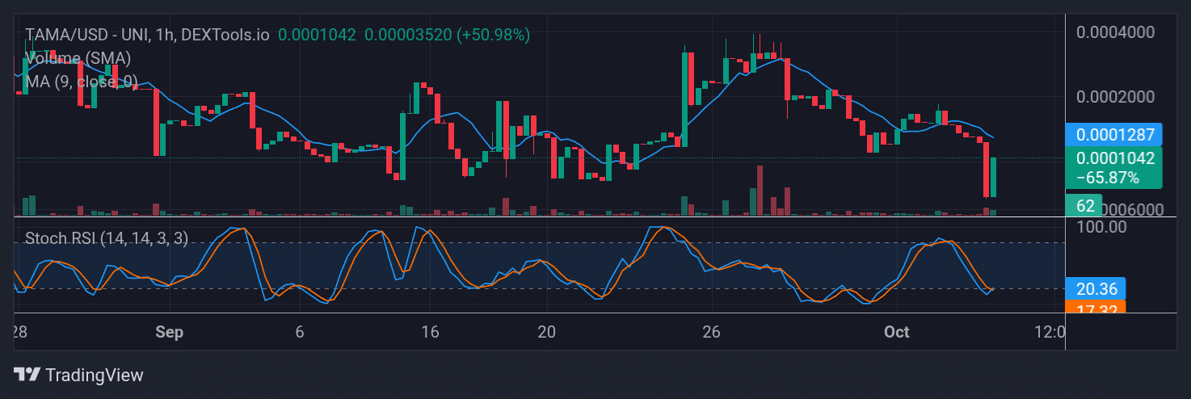Select the Stoch RSI (14, 14, 3, 3) legend
1191x399 pixels.
[107, 238]
